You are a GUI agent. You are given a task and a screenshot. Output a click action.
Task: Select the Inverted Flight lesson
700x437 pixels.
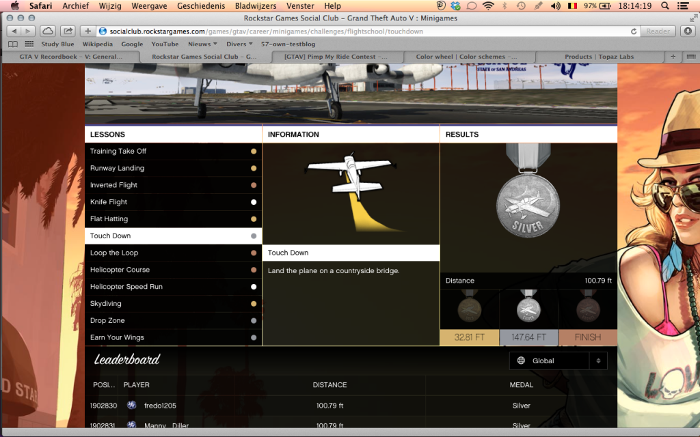pyautogui.click(x=173, y=185)
